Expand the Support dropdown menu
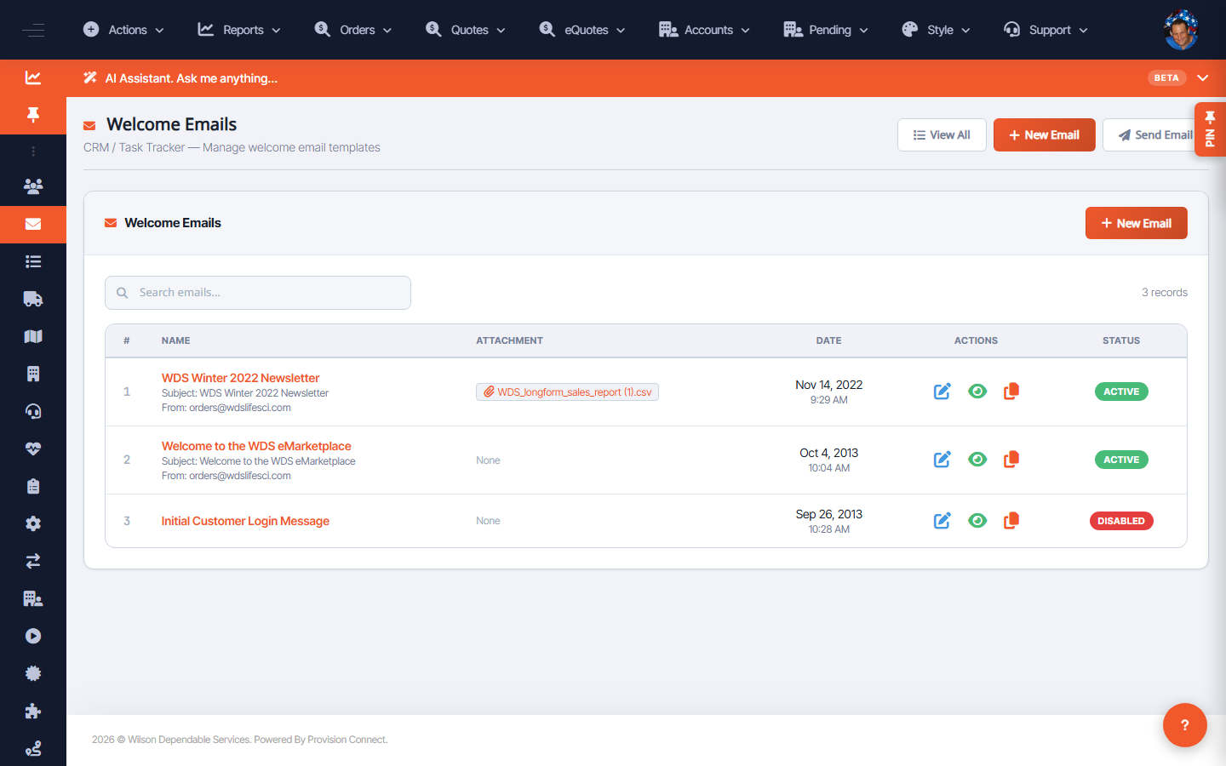1226x766 pixels. coord(1046,30)
